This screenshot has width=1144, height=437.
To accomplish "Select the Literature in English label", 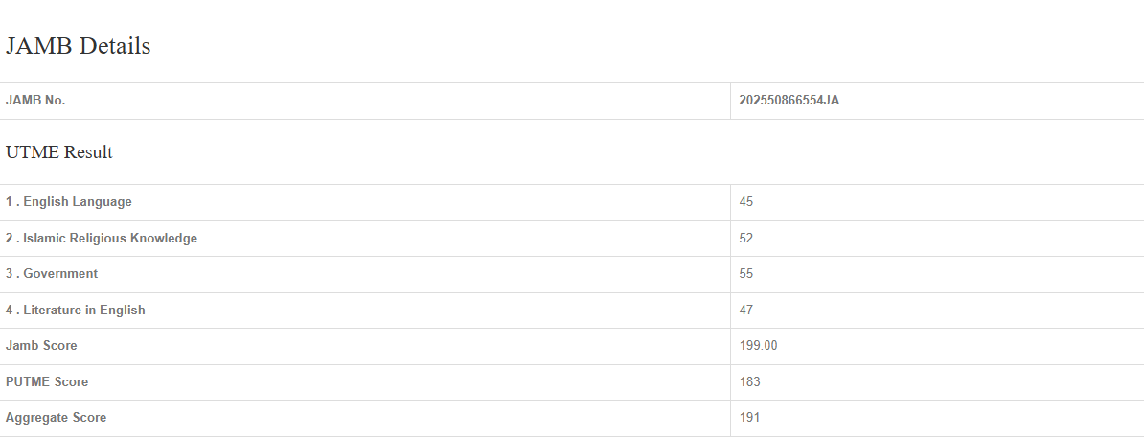I will (84, 310).
